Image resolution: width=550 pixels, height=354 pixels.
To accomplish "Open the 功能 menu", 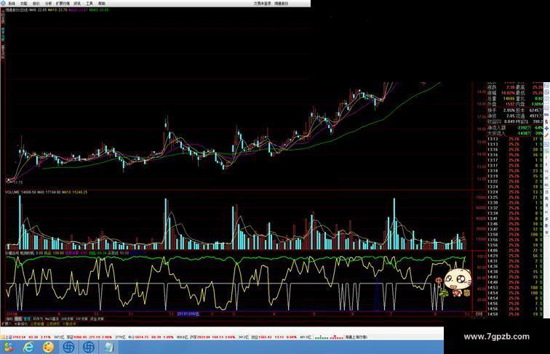I will pyautogui.click(x=23, y=3).
